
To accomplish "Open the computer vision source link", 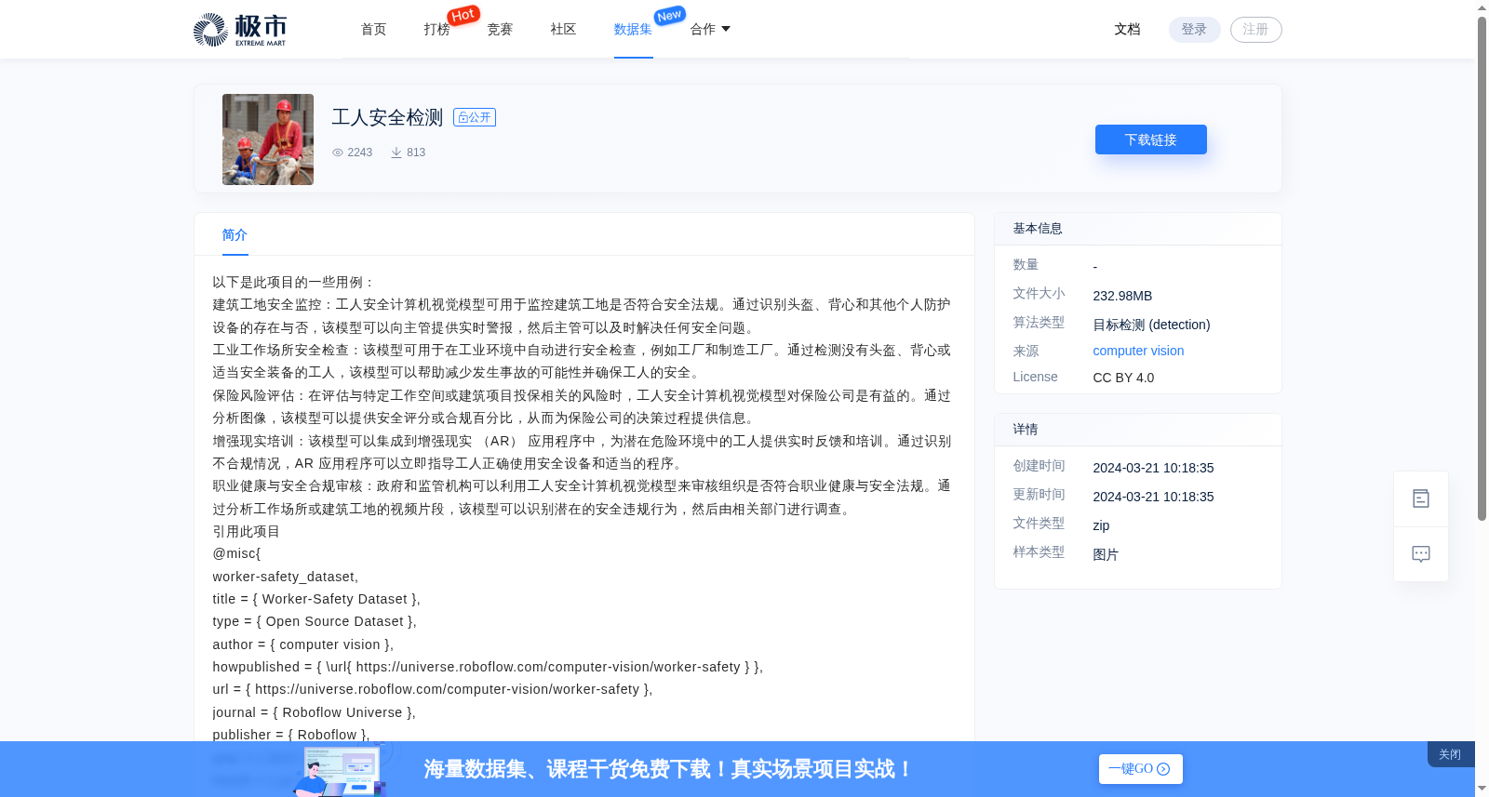I will pyautogui.click(x=1138, y=351).
